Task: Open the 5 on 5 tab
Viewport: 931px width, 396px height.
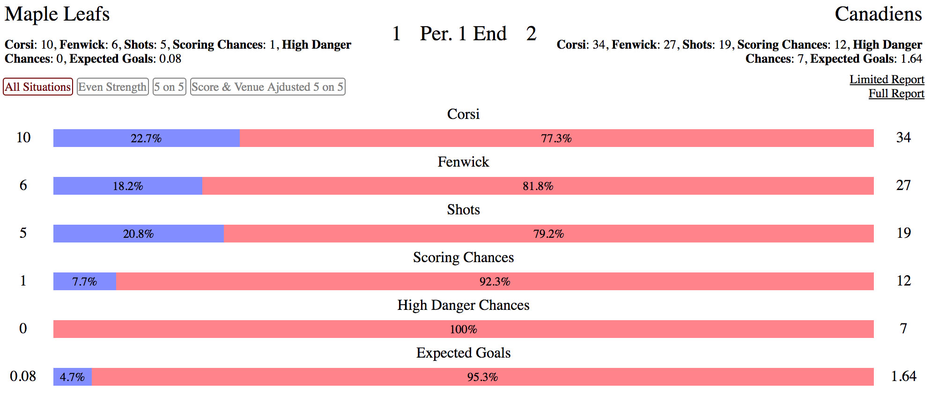Action: pyautogui.click(x=169, y=87)
